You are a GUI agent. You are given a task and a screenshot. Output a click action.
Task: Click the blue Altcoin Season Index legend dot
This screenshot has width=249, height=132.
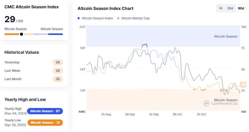tap(79, 18)
